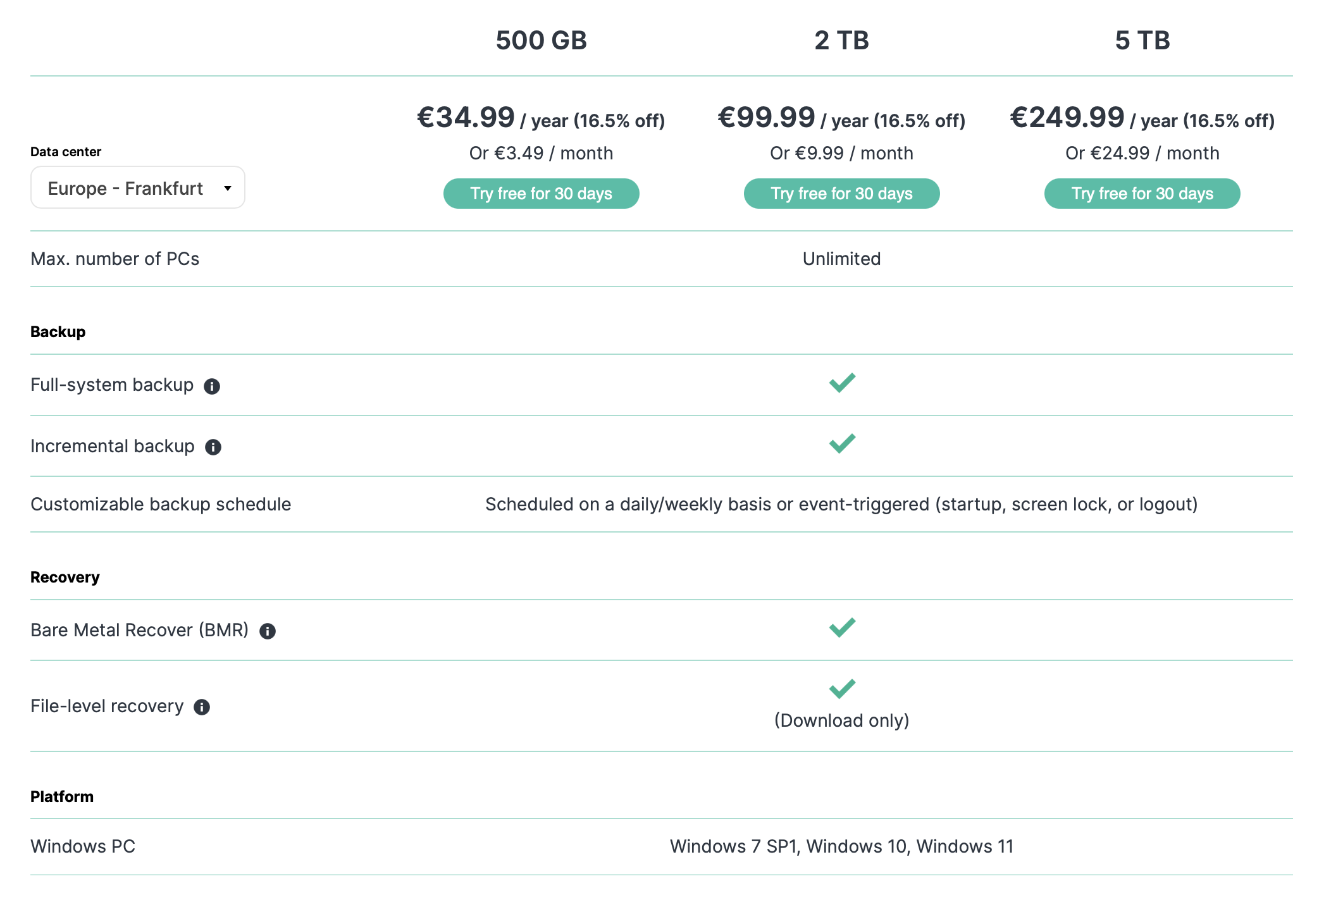Image resolution: width=1331 pixels, height=907 pixels.
Task: Click the €34.99 per year price
Action: (541, 118)
